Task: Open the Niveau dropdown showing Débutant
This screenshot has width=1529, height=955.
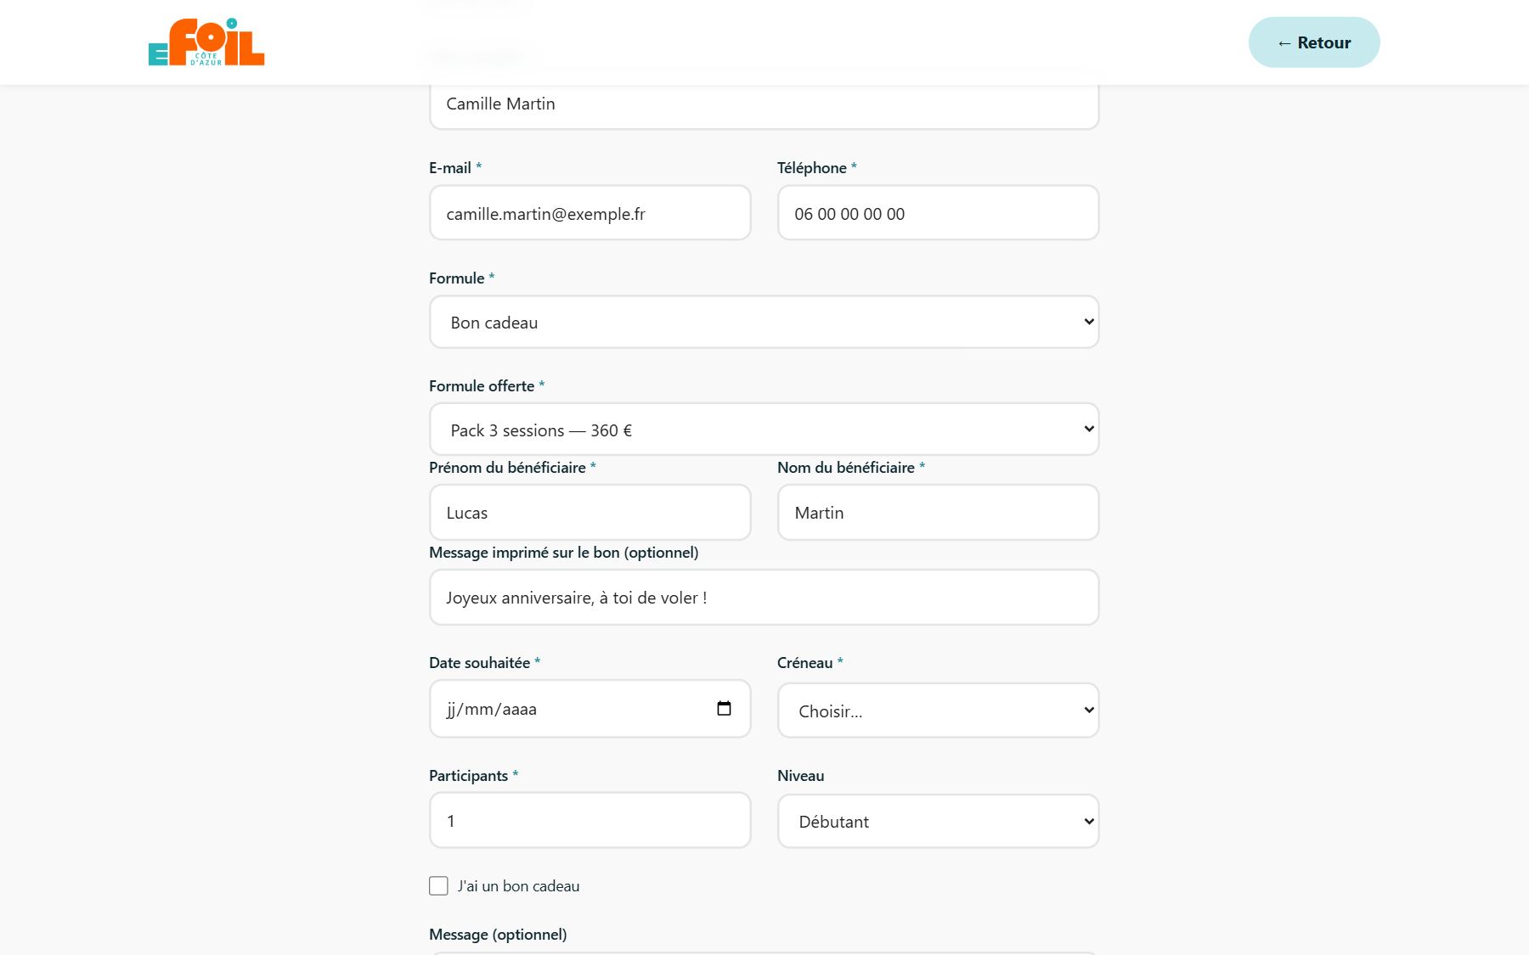Action: click(x=939, y=821)
